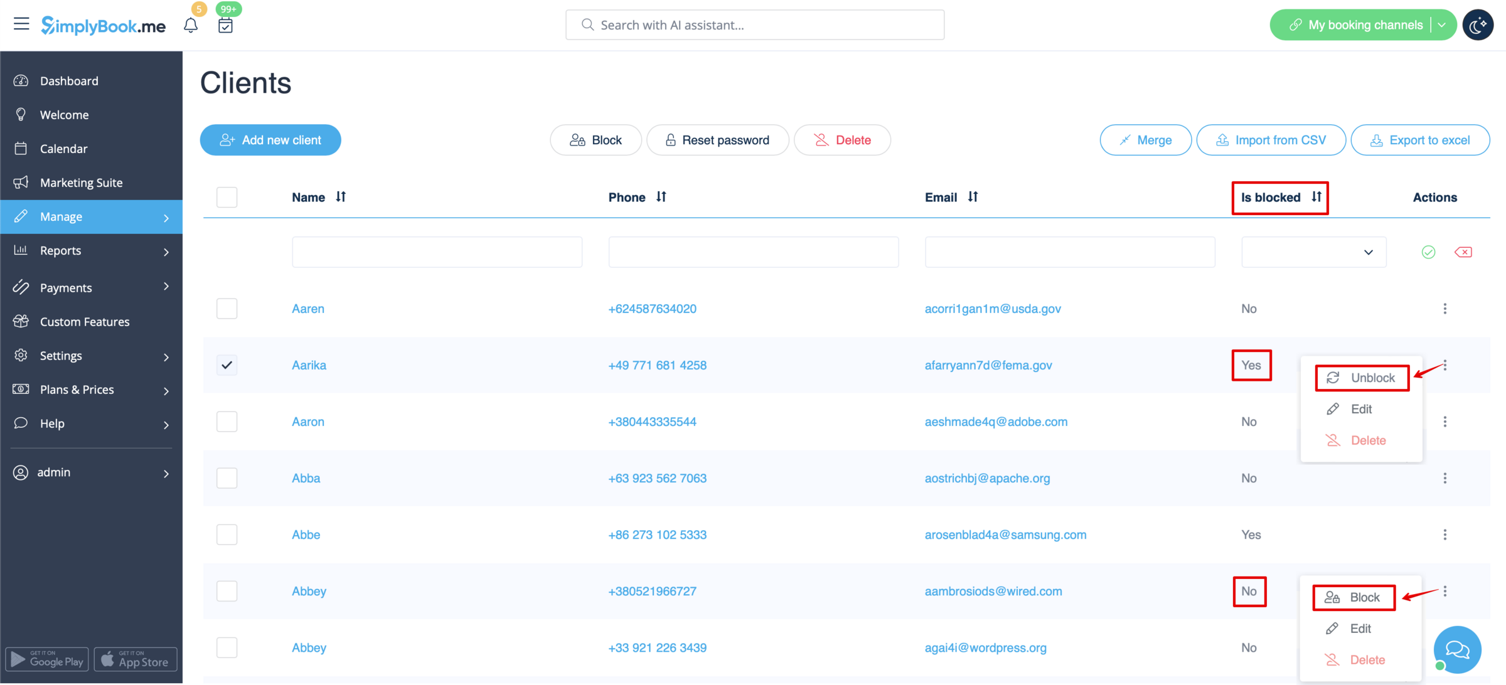The height and width of the screenshot is (685, 1506).
Task: Apply filters with the green check icon
Action: (x=1428, y=252)
